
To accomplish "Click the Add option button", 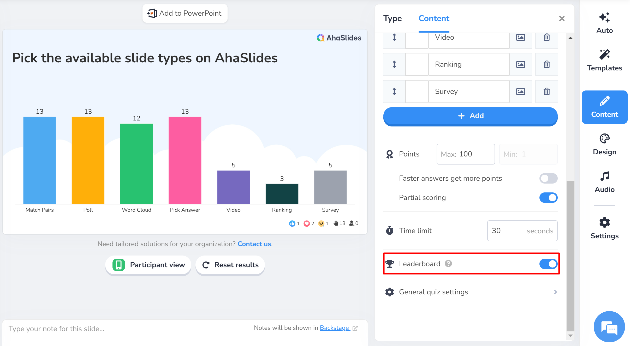I will pyautogui.click(x=470, y=116).
